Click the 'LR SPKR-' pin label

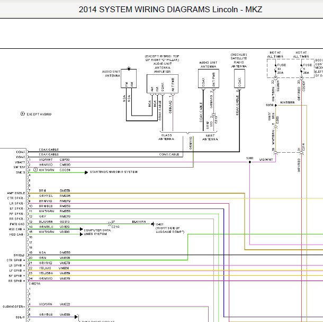[17, 203]
